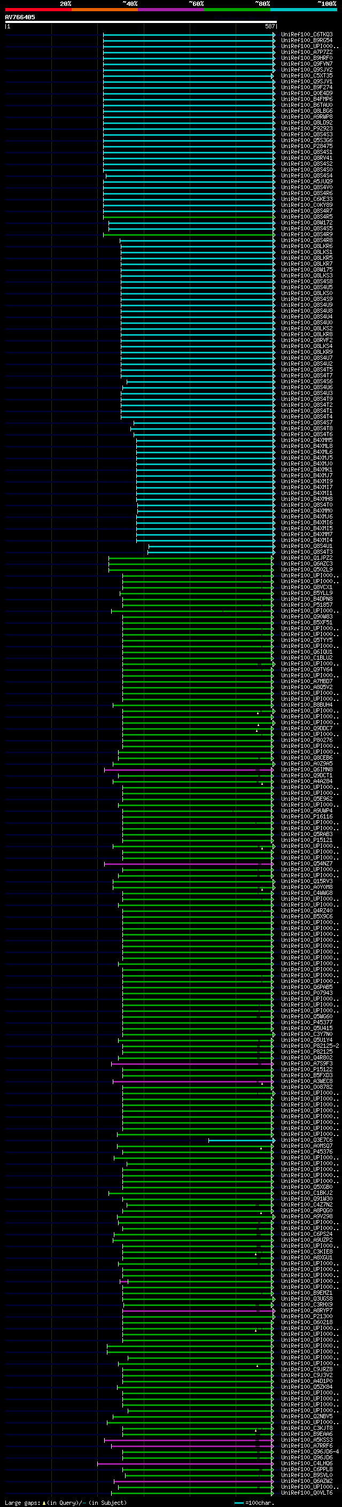Select the UniRef100_Q0VLT6 hit label
Screen dimensions: 342x1507
pos(307,1493)
